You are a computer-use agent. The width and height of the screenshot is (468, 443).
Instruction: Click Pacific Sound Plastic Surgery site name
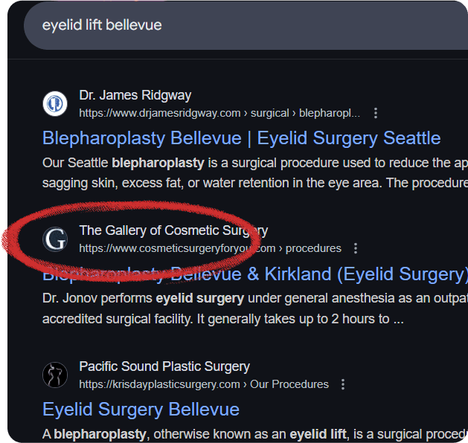(x=164, y=366)
